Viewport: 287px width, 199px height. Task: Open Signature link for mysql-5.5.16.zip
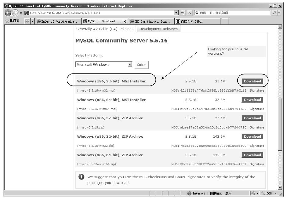point(257,127)
